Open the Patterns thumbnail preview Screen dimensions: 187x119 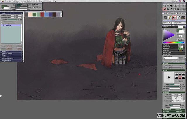pos(181,49)
